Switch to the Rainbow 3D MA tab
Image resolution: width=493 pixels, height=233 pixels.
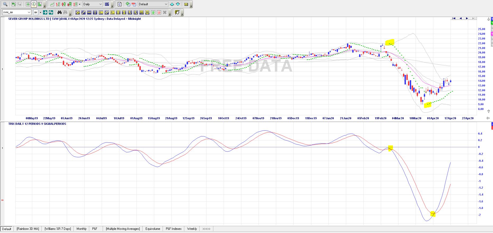[x=28, y=229]
